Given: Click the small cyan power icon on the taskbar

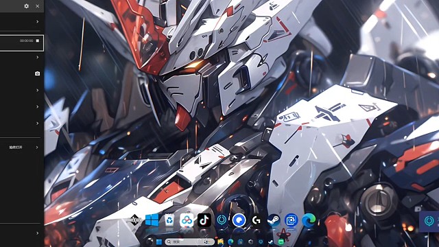Looking at the screenshot, I should [x=261, y=242].
